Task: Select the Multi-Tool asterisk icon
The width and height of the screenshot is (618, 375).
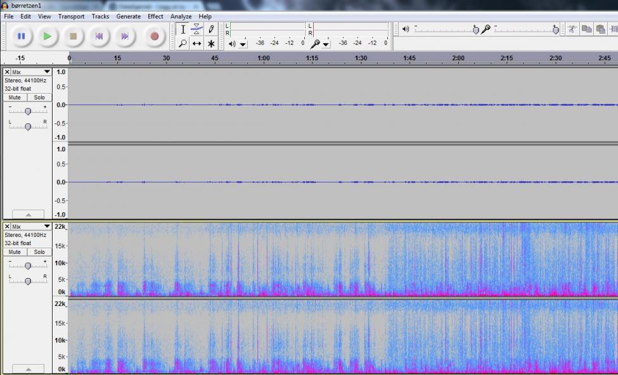Action: [211, 44]
